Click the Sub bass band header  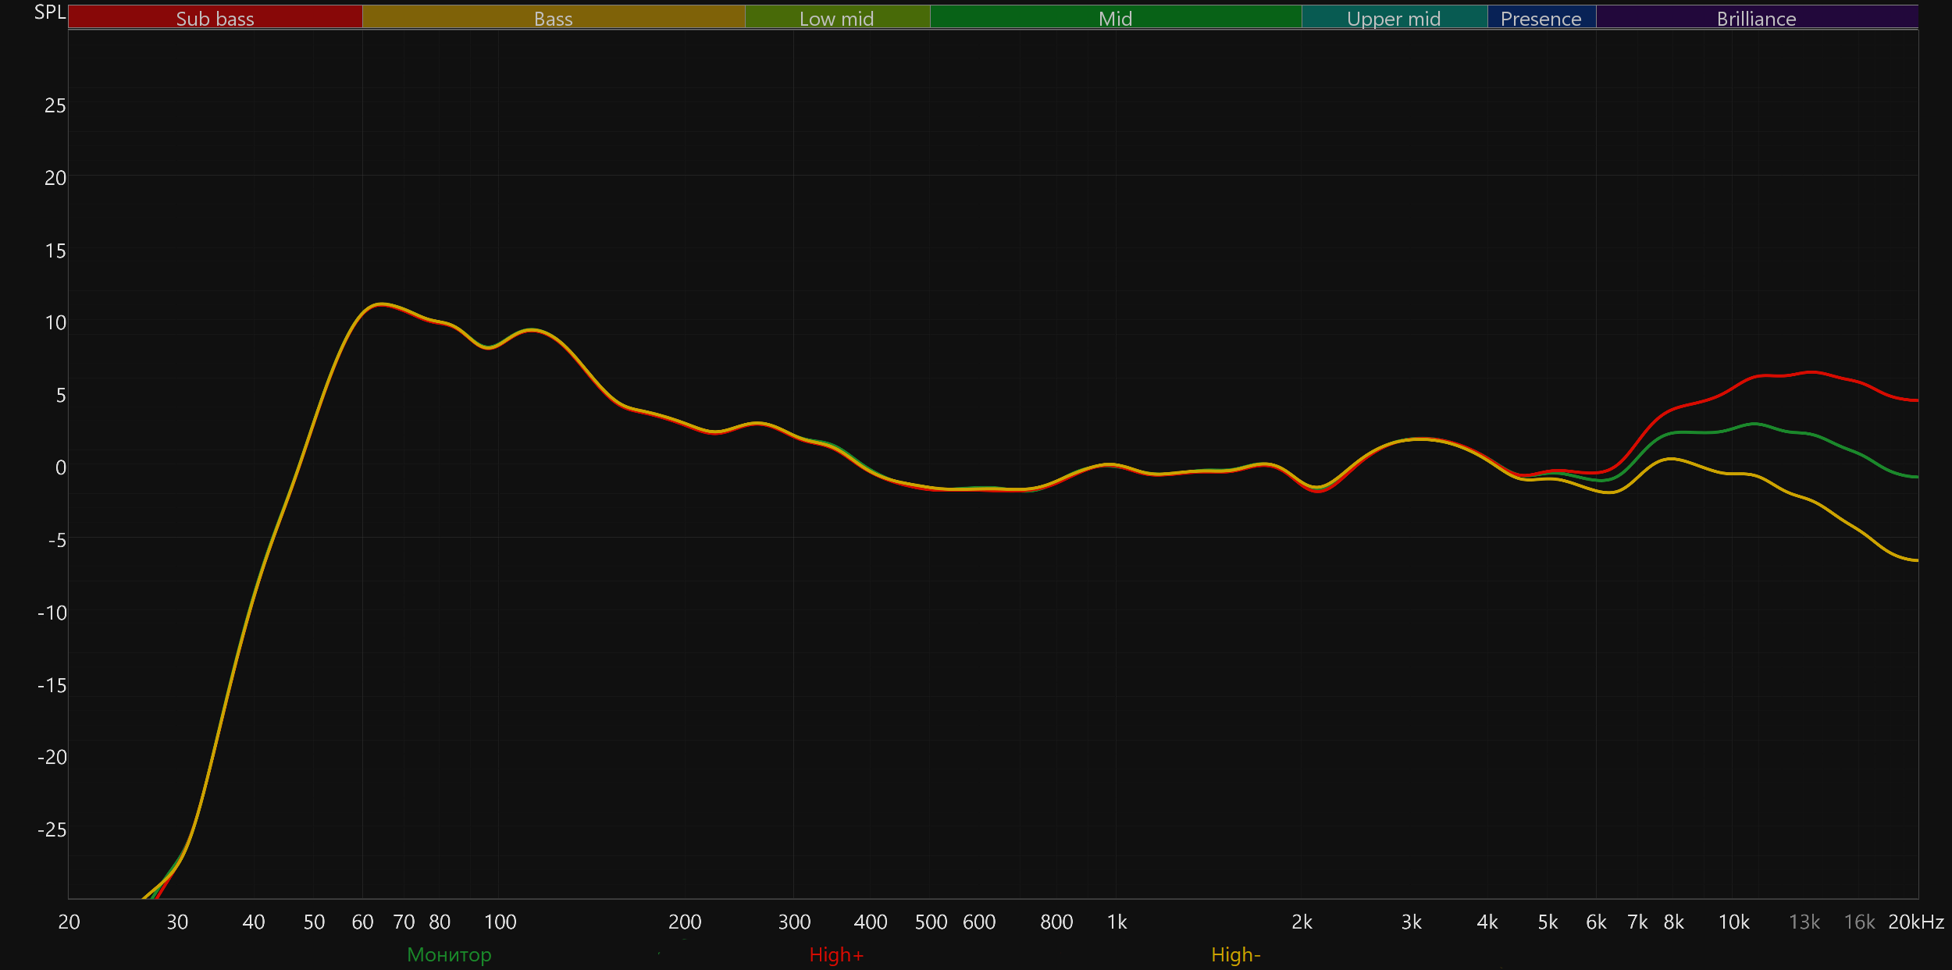(x=215, y=18)
